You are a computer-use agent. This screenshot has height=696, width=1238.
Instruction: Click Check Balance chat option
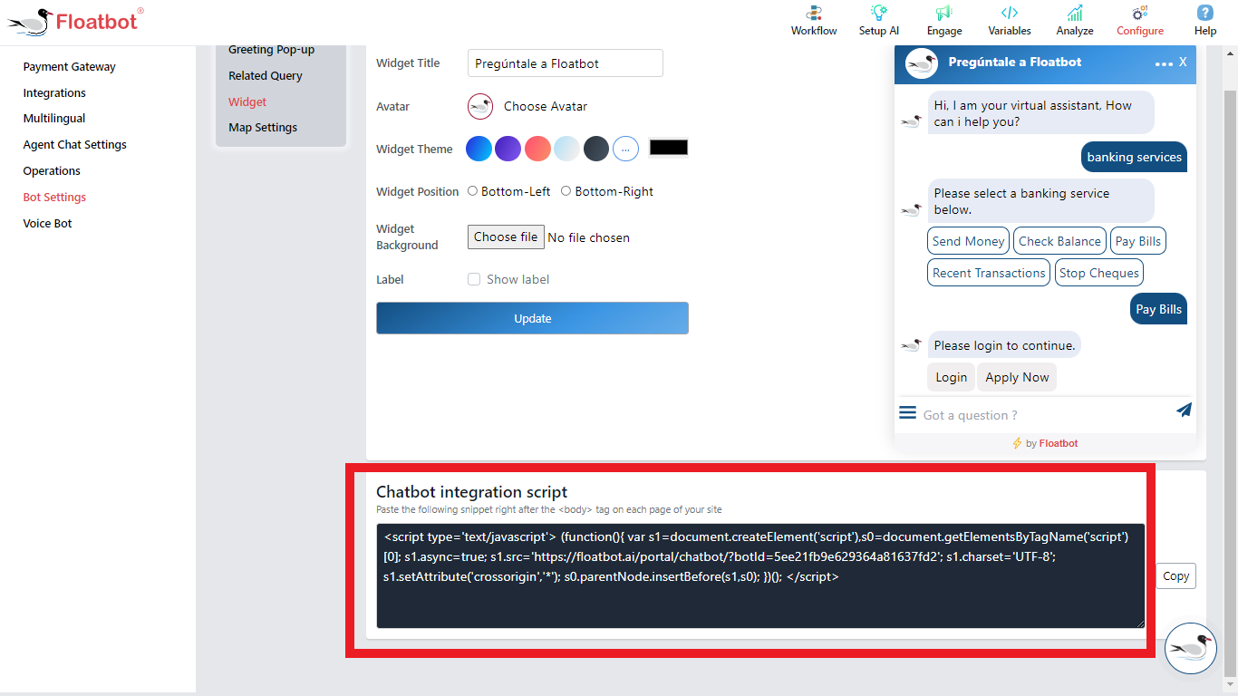pos(1059,241)
